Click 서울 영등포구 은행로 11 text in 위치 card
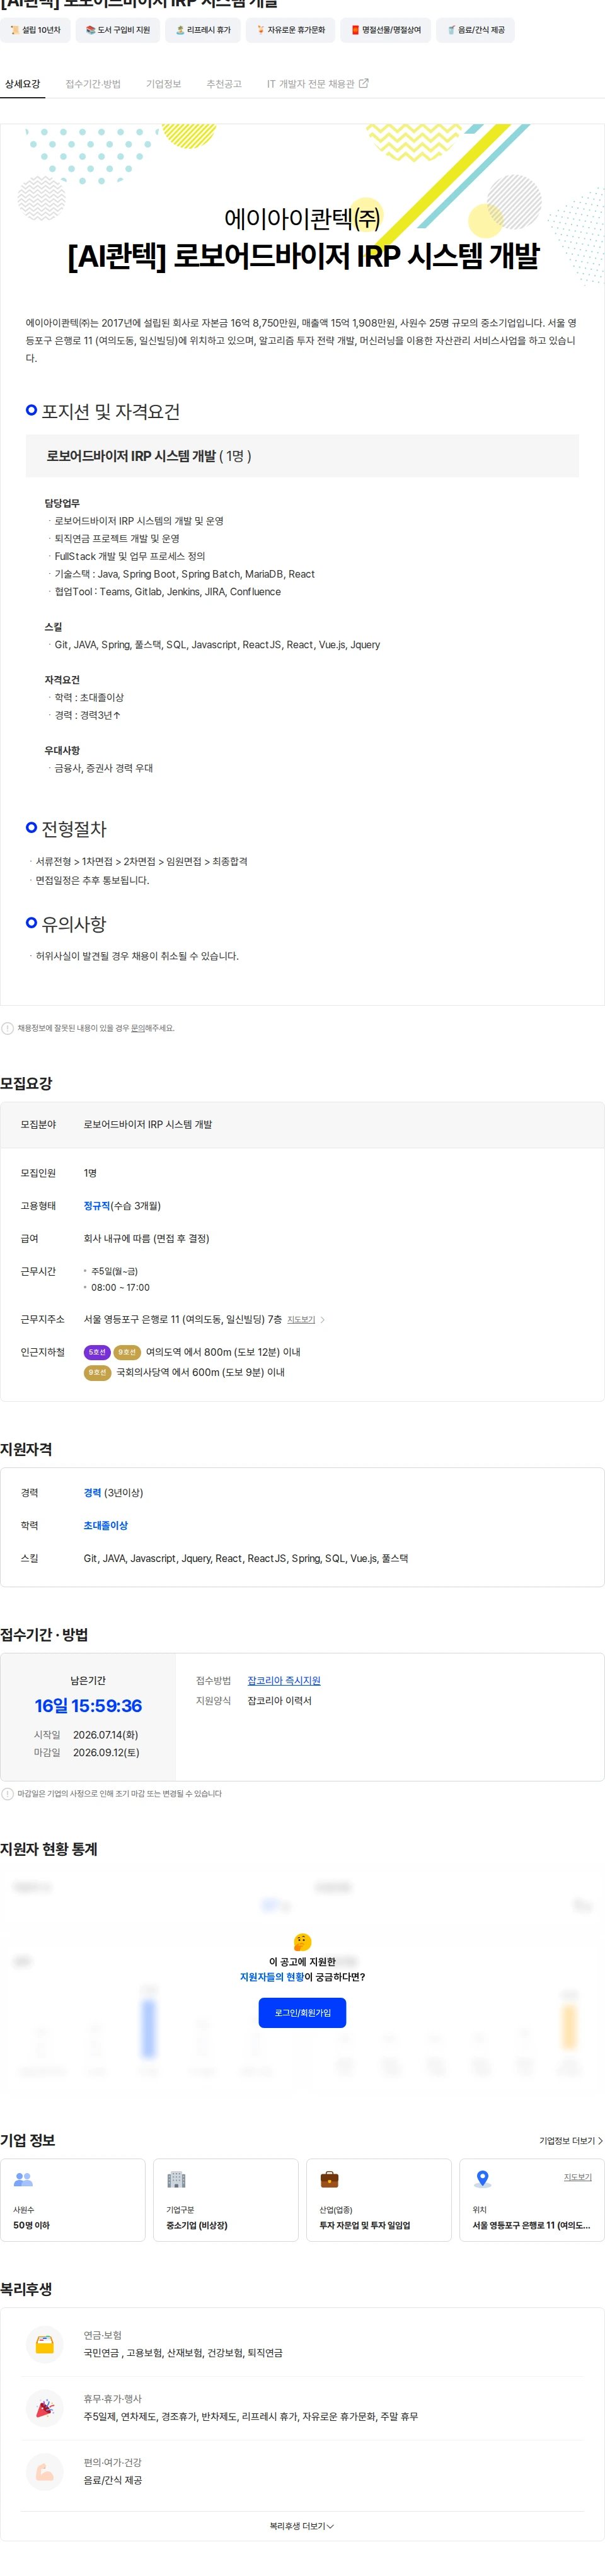The image size is (605, 2576). [x=531, y=2226]
